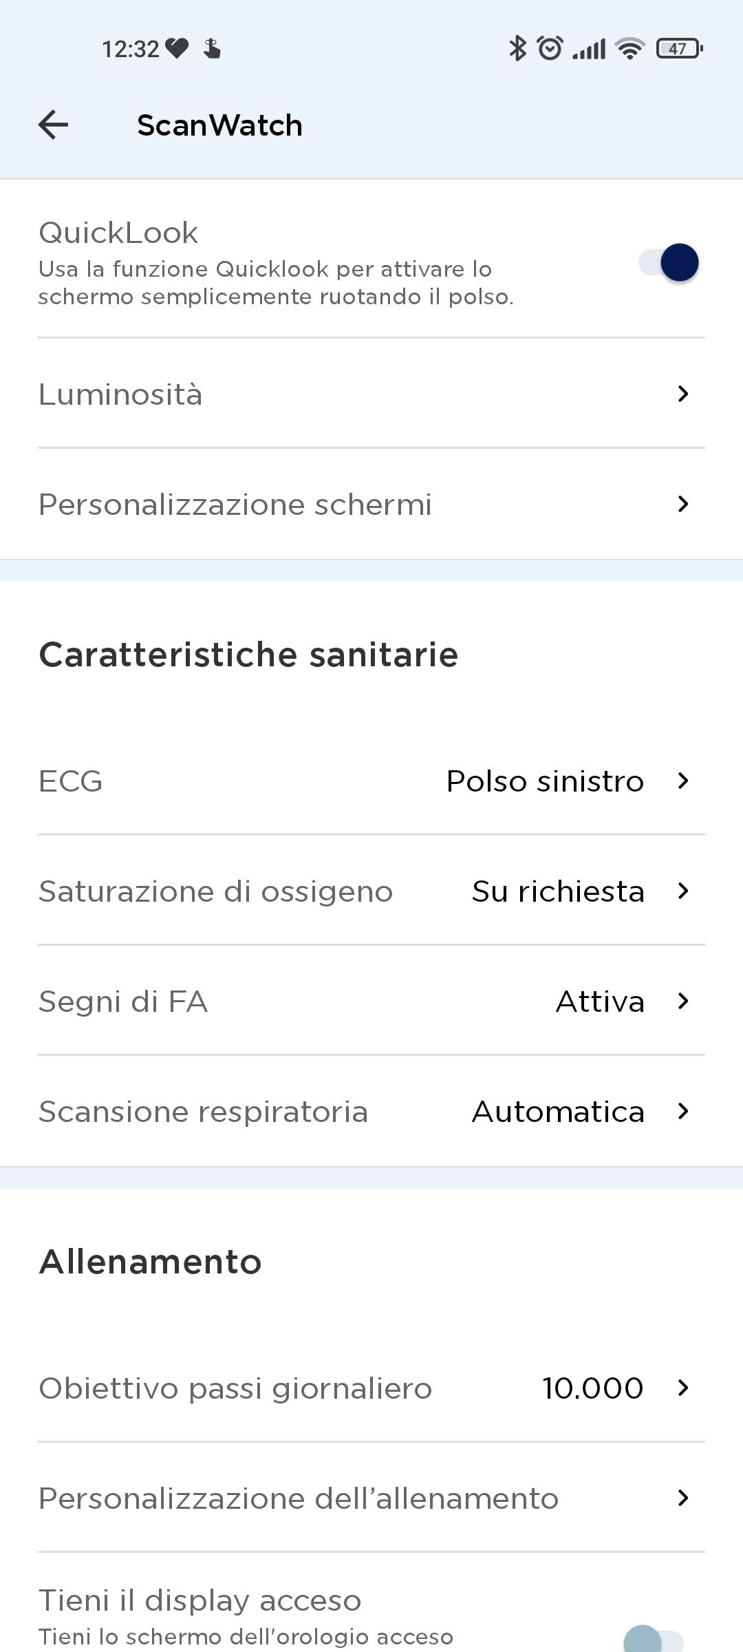Tap the ScanWatch page title
This screenshot has height=1652, width=743.
pyautogui.click(x=219, y=125)
